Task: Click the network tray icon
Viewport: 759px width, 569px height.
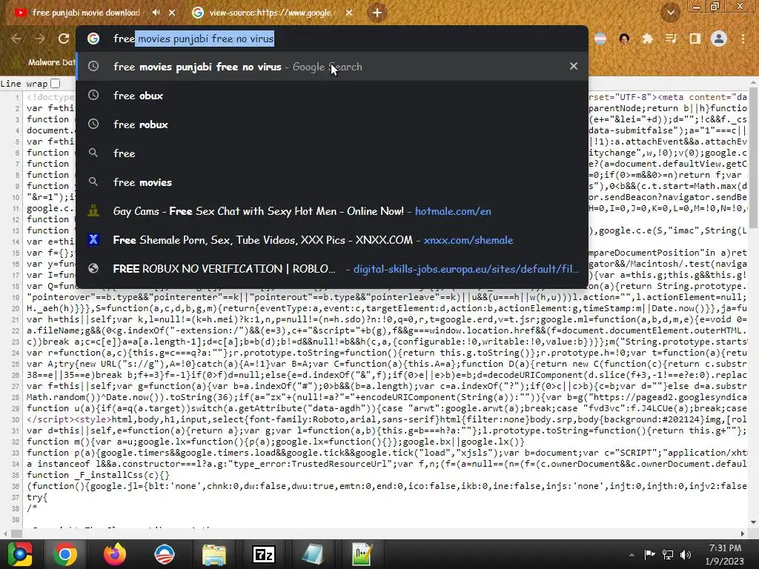Action: click(x=668, y=554)
